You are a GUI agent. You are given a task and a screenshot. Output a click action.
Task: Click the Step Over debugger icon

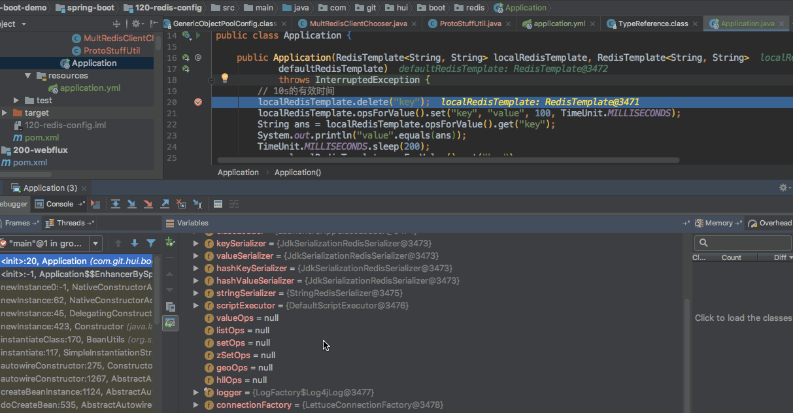[x=116, y=204]
